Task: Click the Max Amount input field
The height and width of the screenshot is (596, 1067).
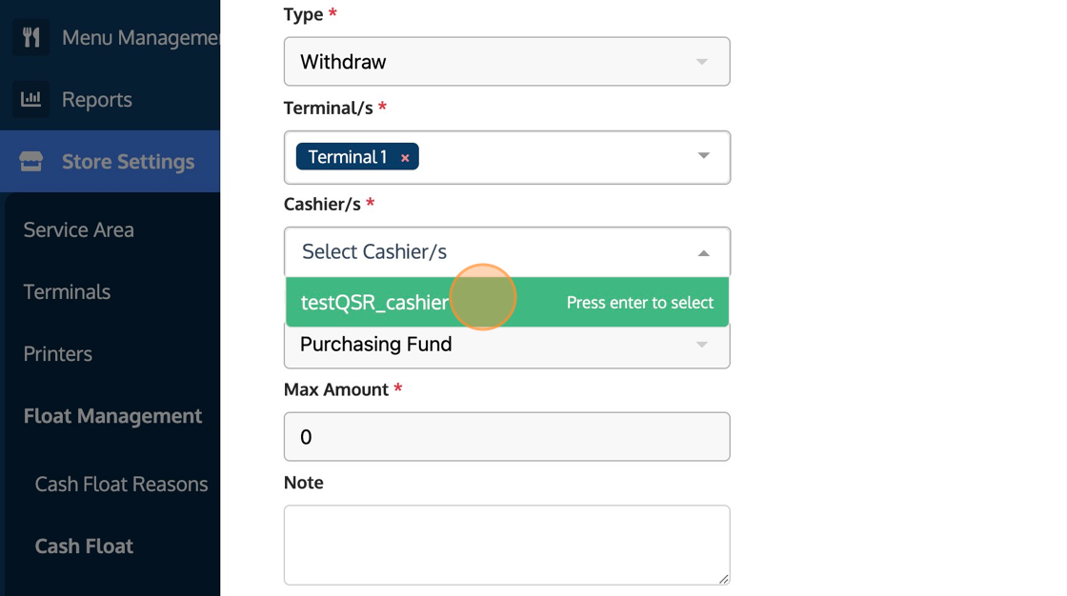Action: tap(506, 437)
